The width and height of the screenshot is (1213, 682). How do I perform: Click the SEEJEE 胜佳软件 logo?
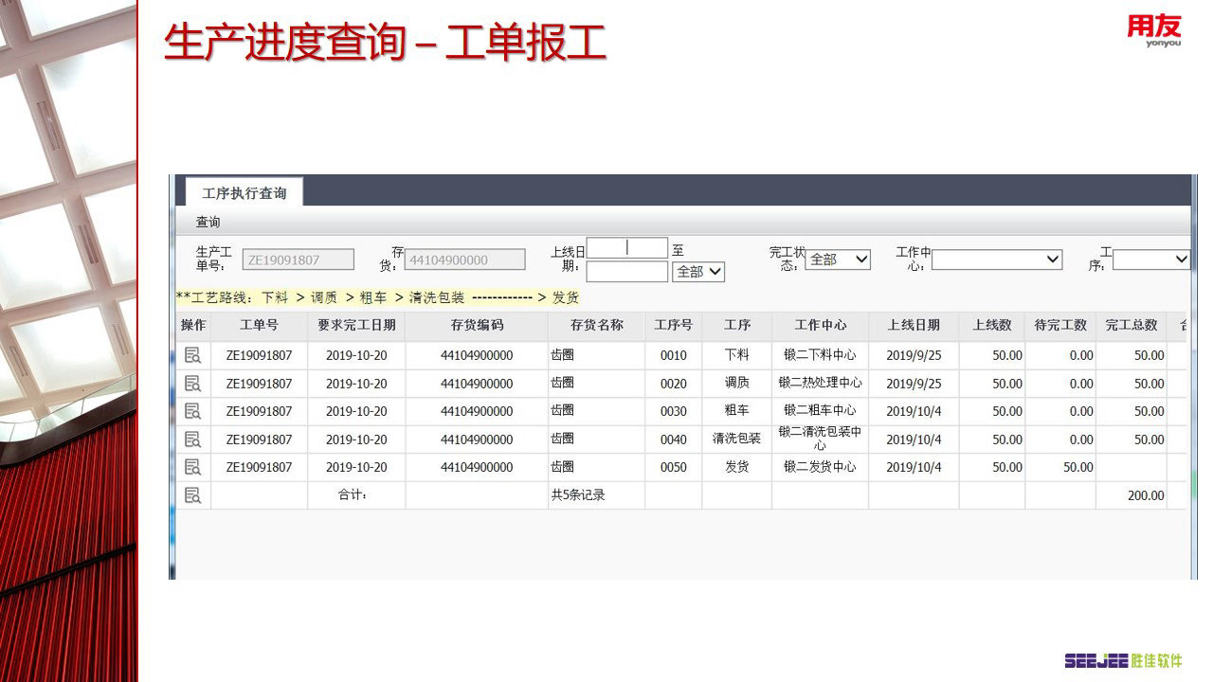click(1123, 660)
